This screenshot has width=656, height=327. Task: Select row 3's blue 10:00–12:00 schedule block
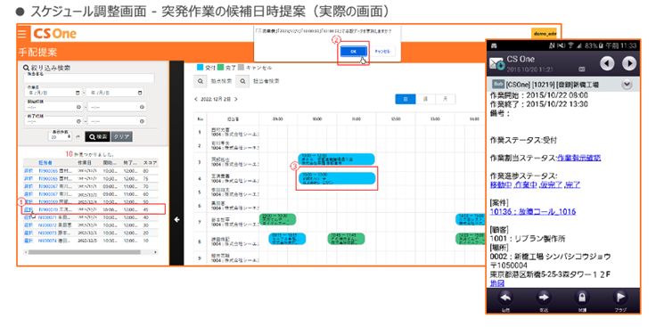tap(336, 159)
